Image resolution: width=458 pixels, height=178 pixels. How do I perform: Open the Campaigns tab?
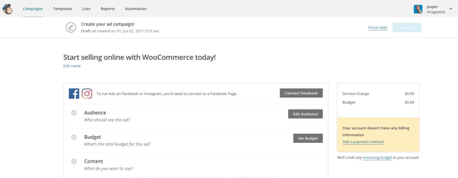point(33,9)
